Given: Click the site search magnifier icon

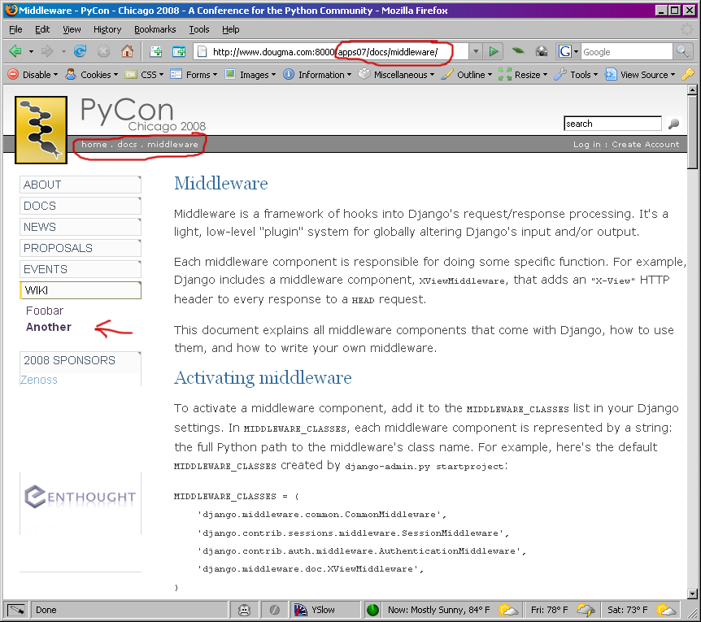Looking at the screenshot, I should tap(673, 124).
